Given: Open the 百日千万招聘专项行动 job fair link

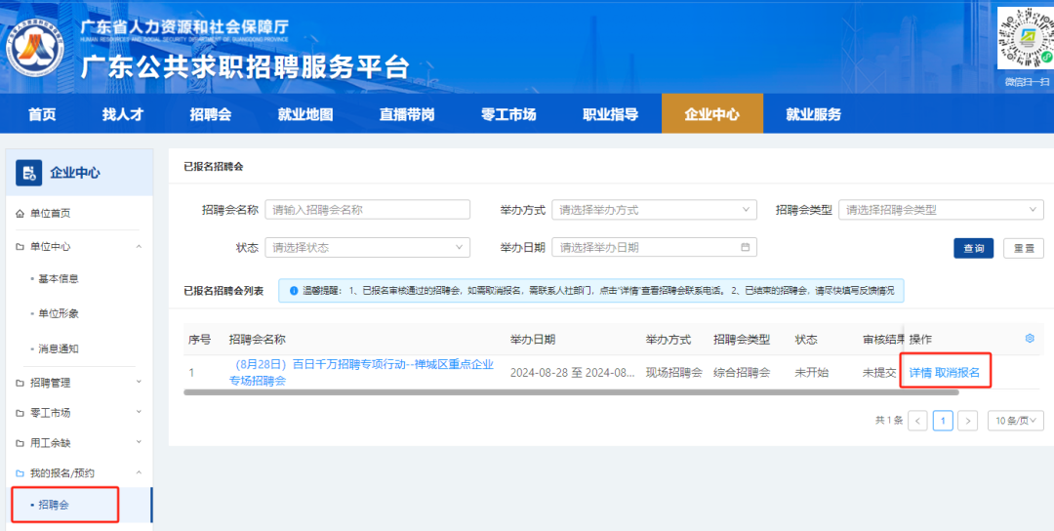Looking at the screenshot, I should (362, 372).
